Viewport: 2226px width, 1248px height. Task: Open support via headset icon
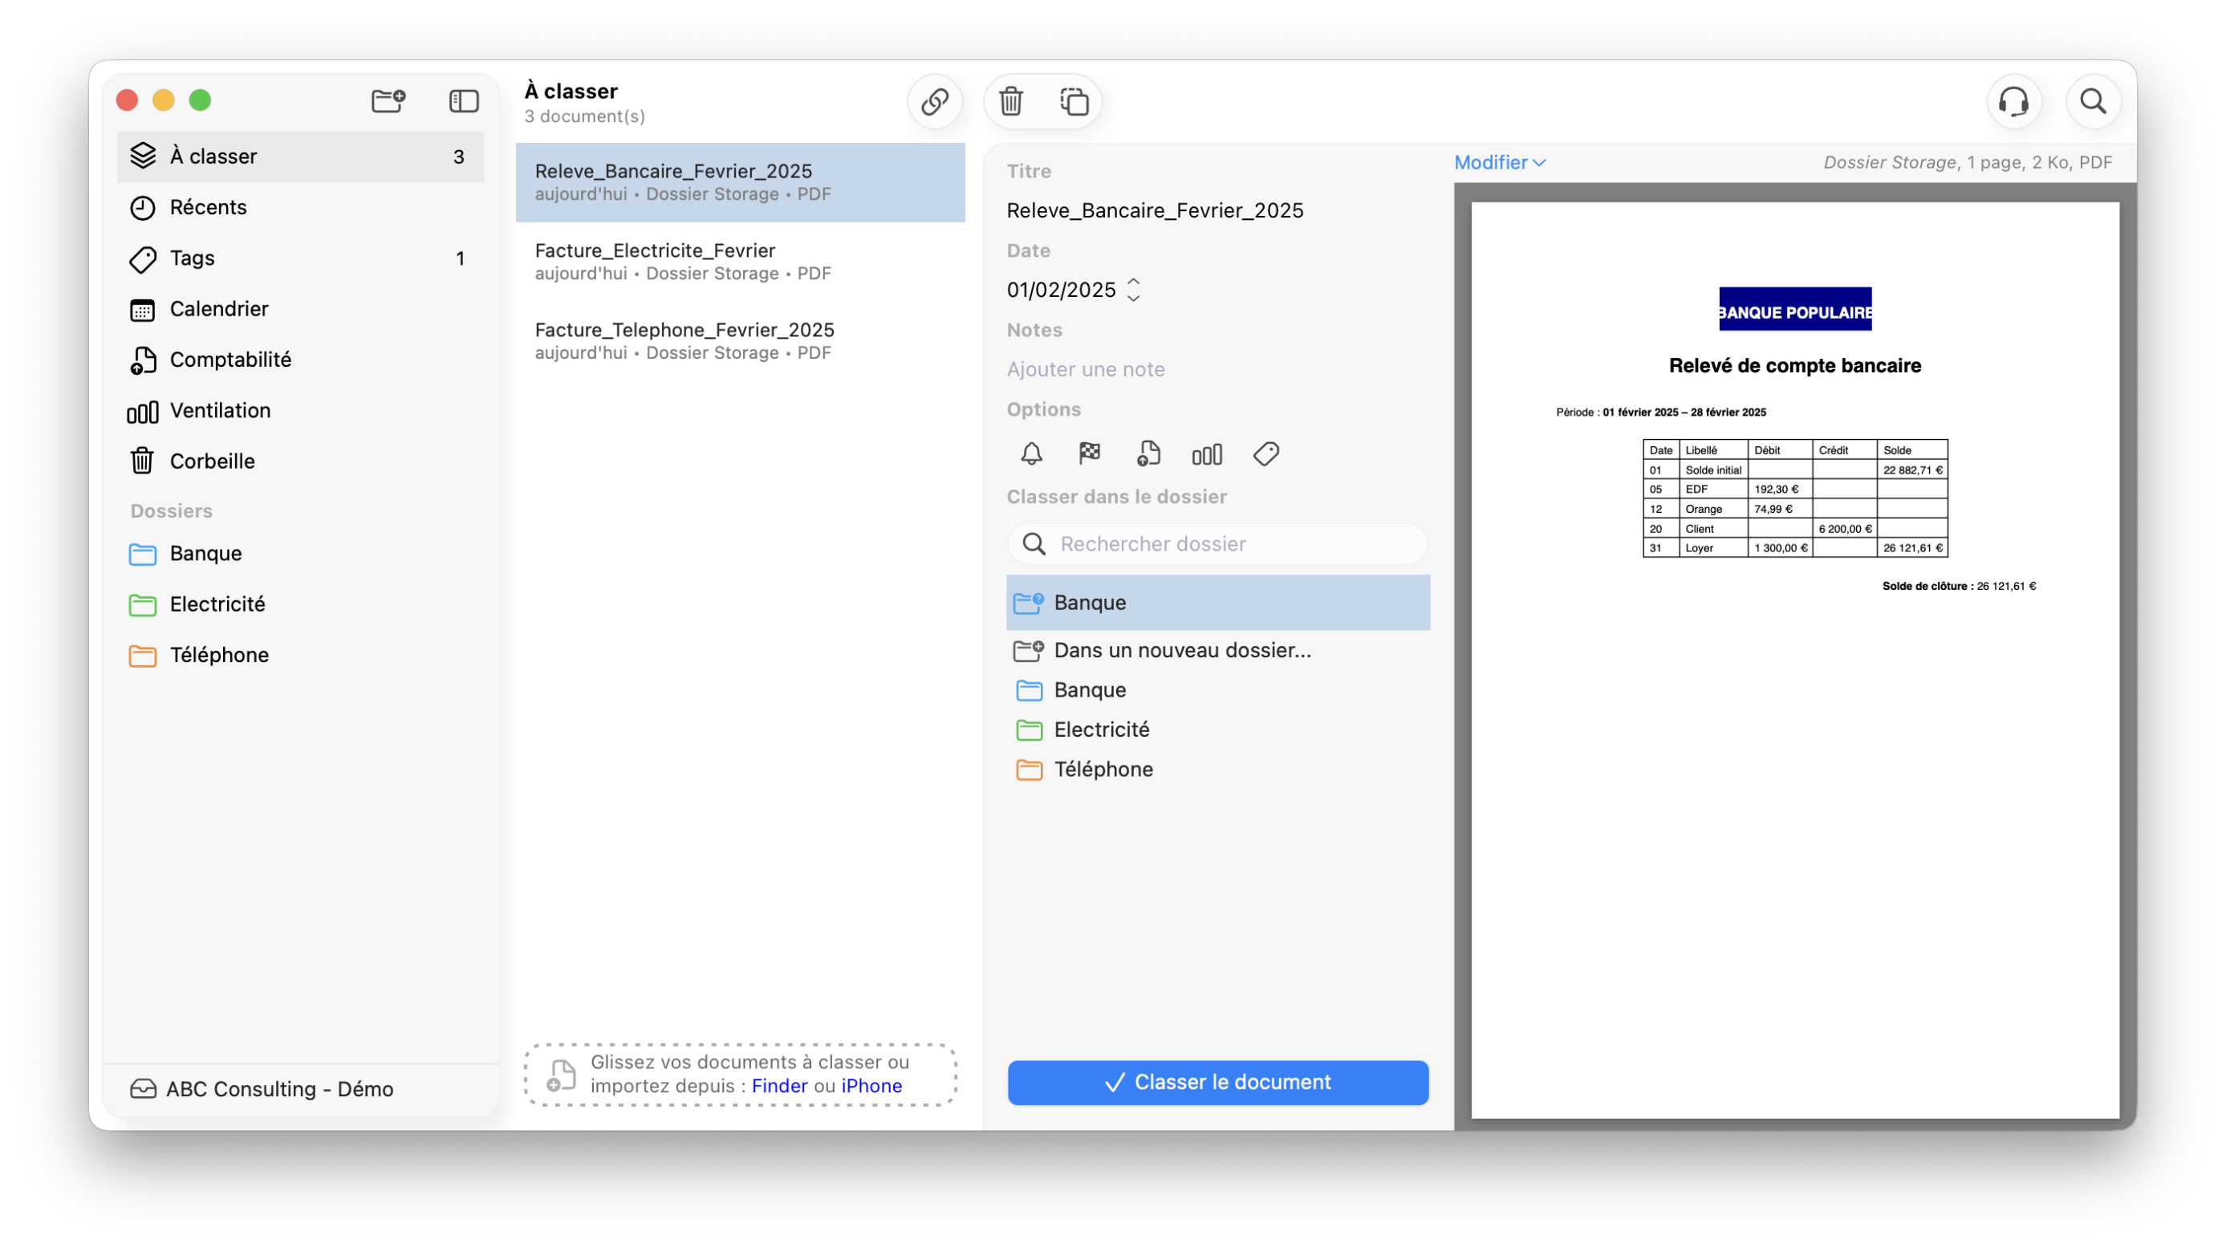pos(2013,102)
